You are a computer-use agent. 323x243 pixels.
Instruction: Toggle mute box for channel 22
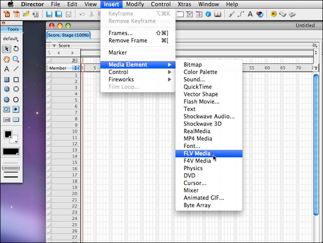pos(49,206)
